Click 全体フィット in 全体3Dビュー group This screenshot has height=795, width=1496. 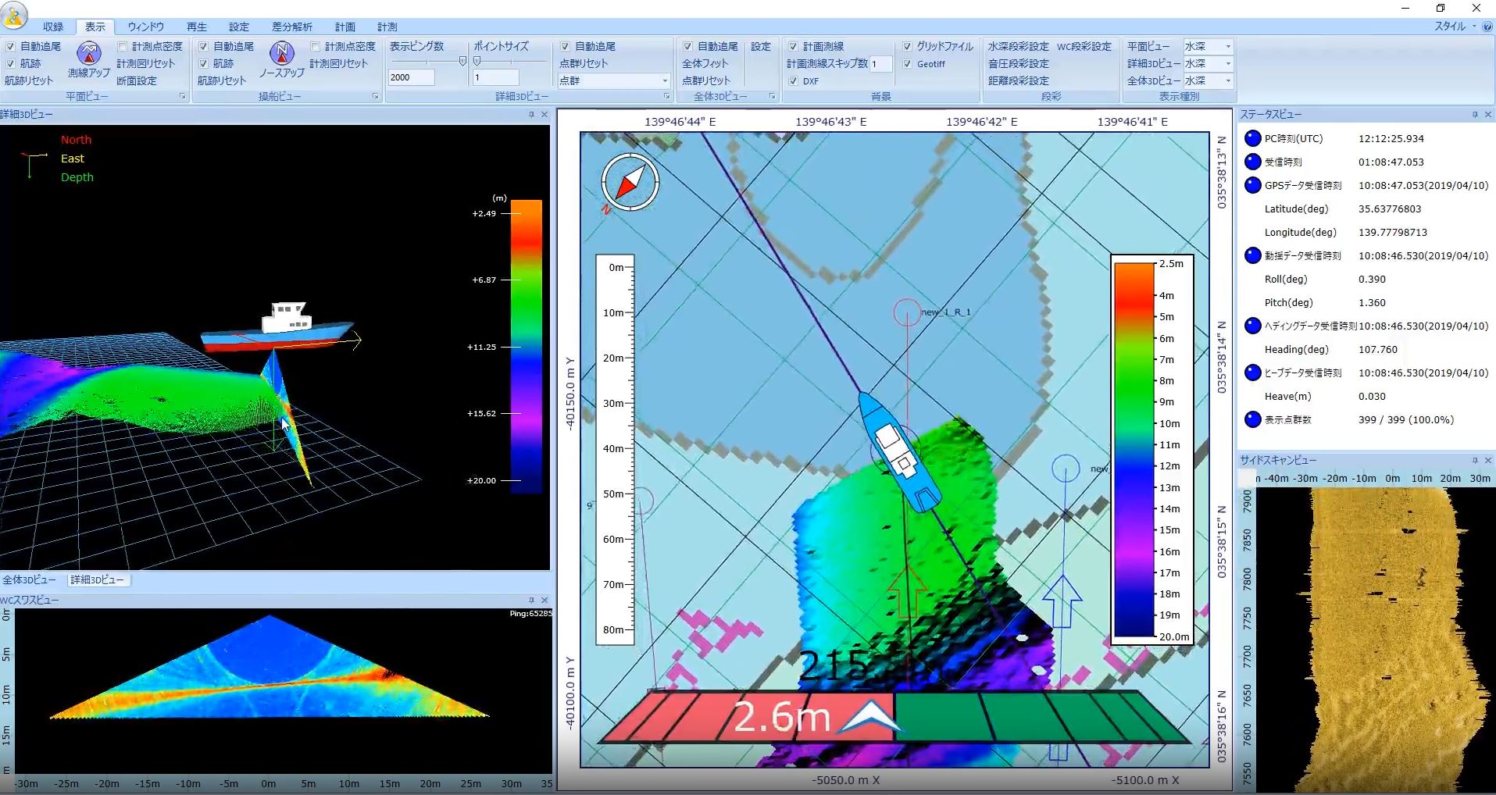(705, 64)
